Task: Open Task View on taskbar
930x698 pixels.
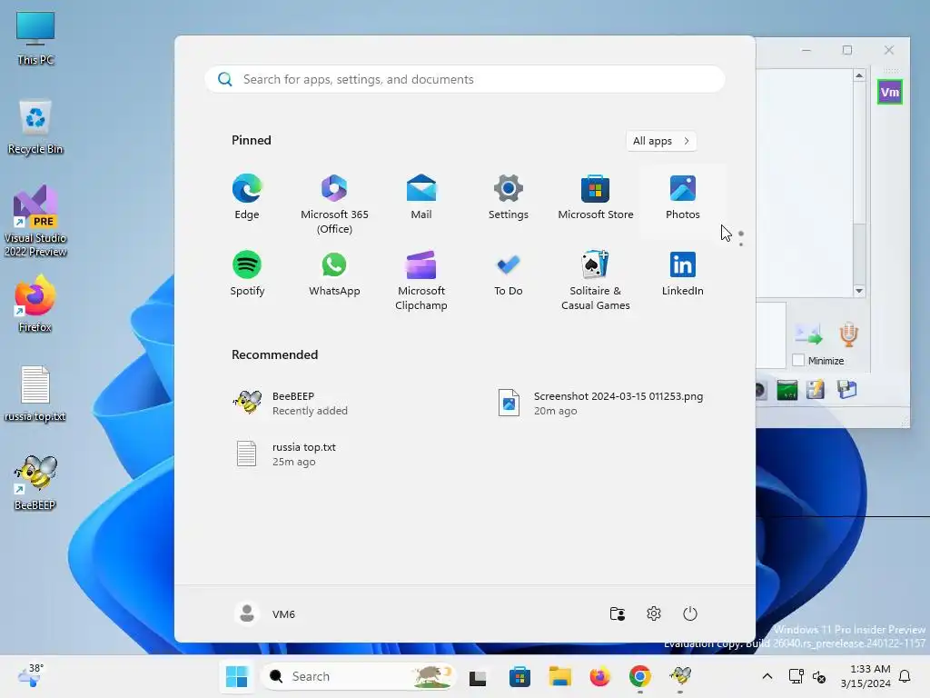Action: tap(478, 676)
